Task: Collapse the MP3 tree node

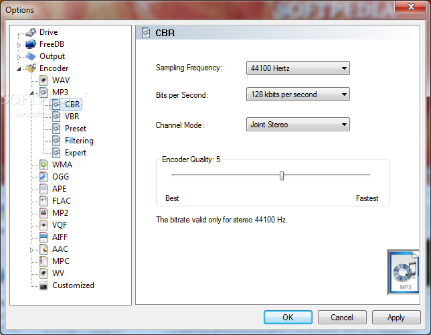Action: coord(31,93)
